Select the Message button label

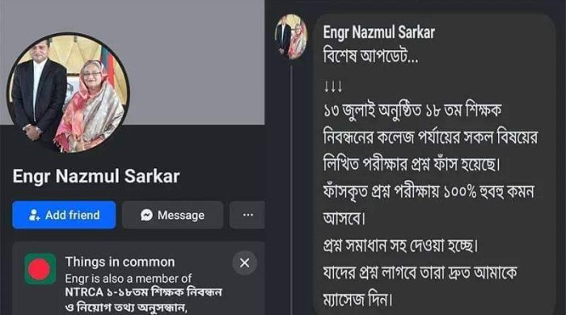click(x=181, y=215)
